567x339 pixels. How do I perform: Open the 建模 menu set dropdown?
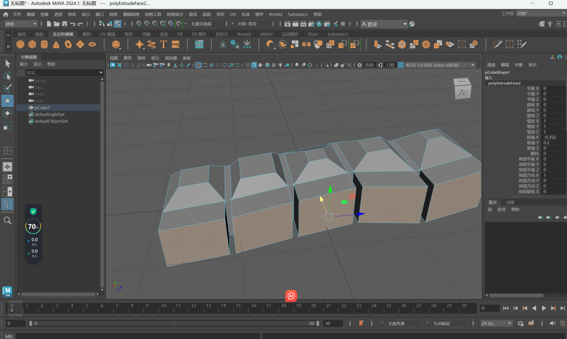[20, 24]
